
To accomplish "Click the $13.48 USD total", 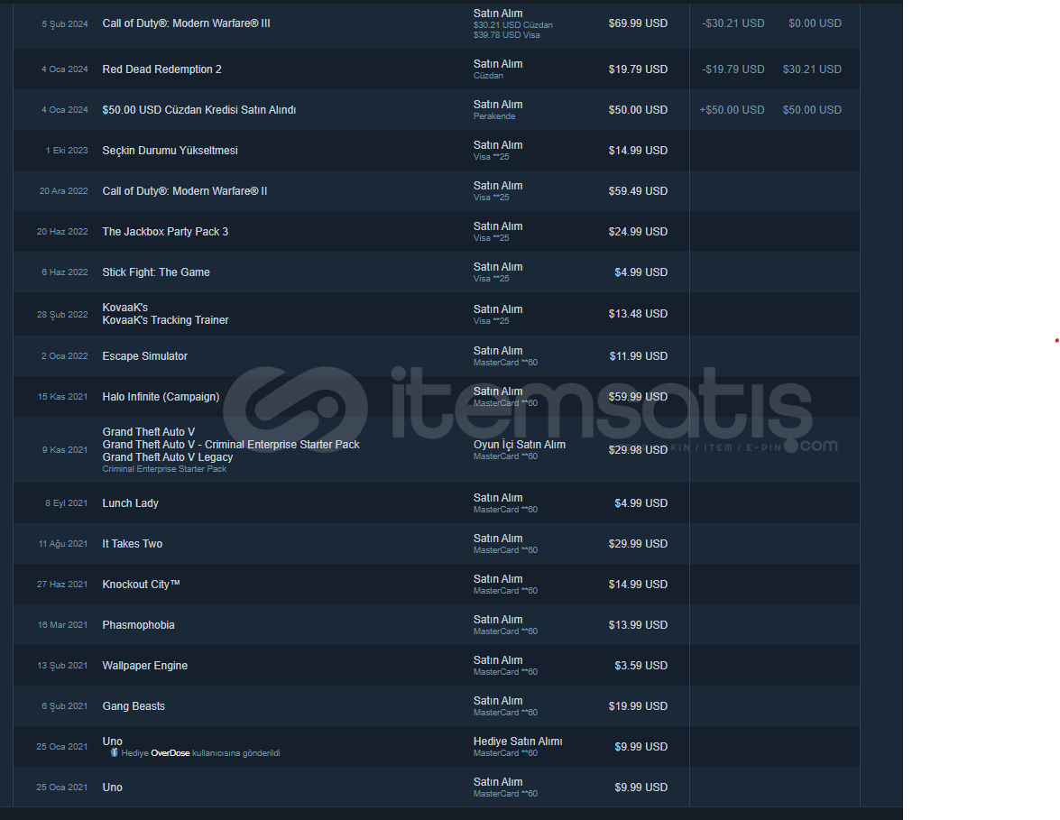I will pyautogui.click(x=638, y=314).
